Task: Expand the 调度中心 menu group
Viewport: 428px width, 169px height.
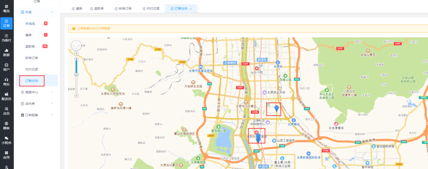Action: [51, 92]
